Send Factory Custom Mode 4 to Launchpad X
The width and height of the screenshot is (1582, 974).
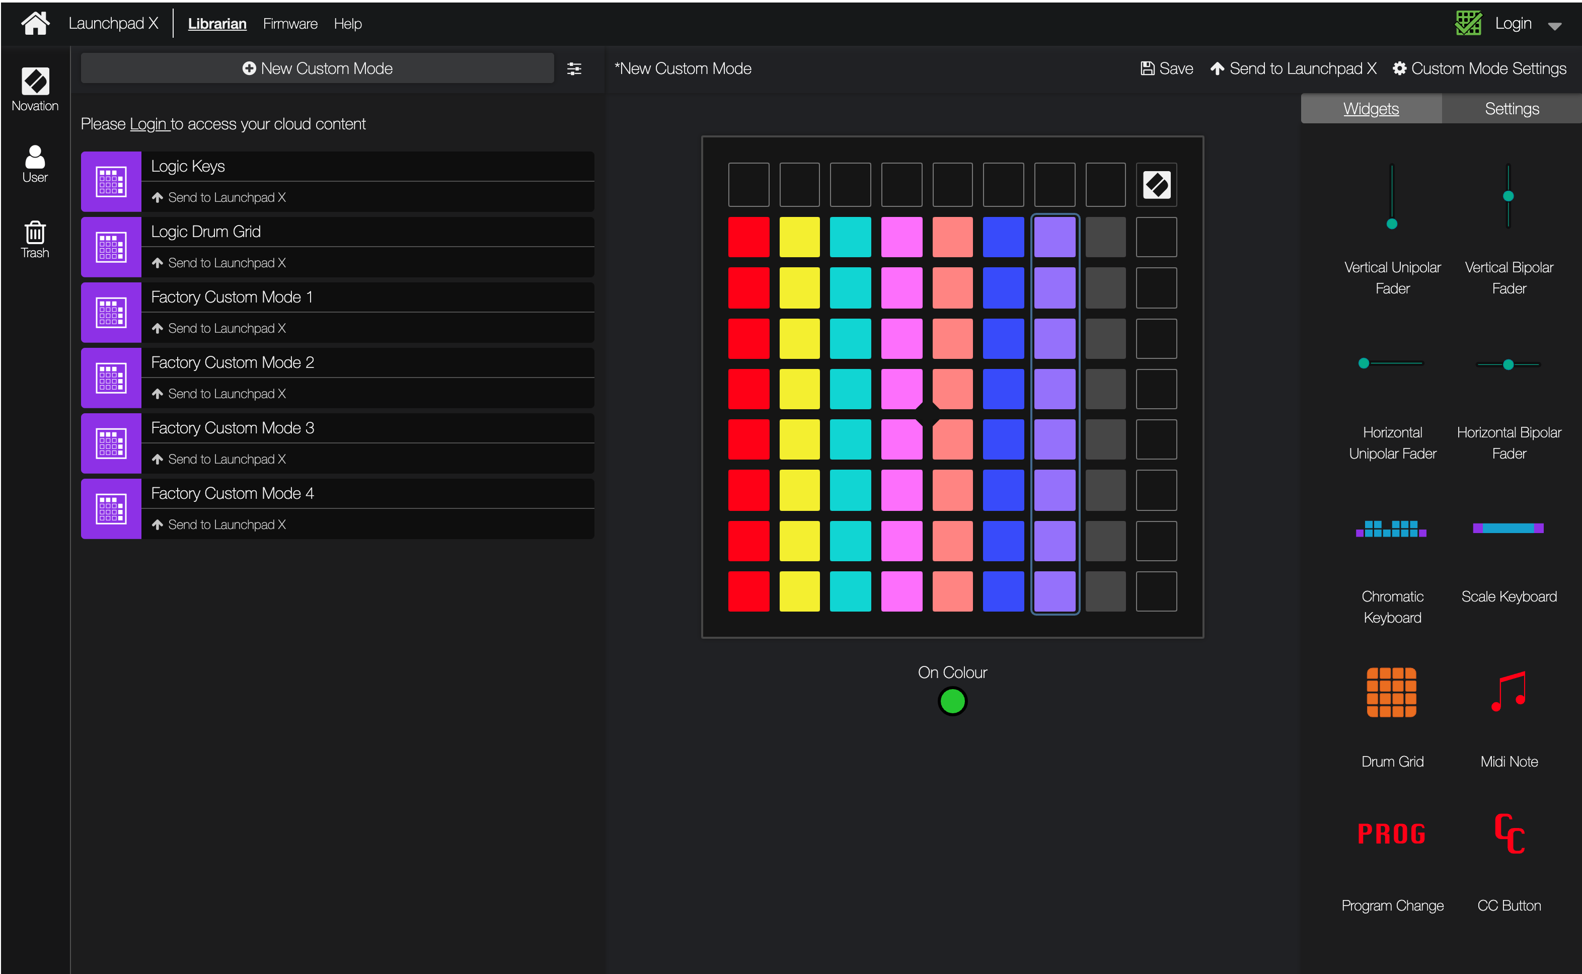tap(219, 525)
